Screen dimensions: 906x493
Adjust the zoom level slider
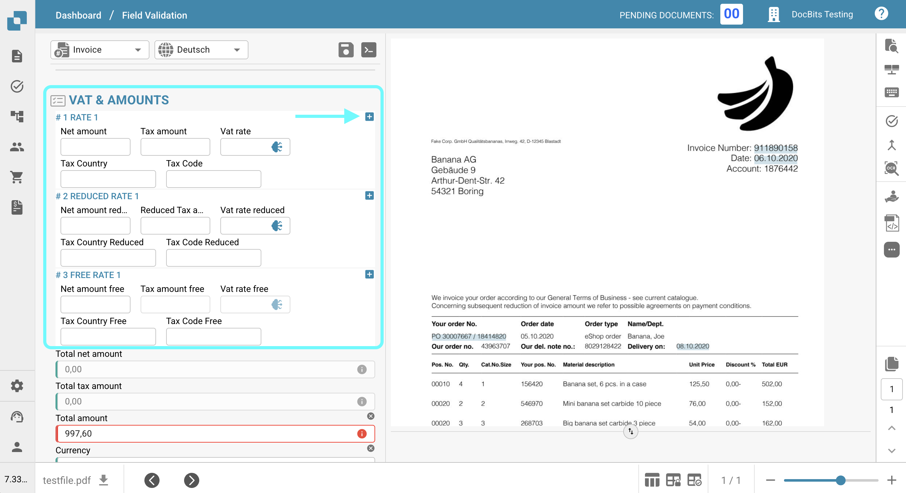click(x=840, y=480)
